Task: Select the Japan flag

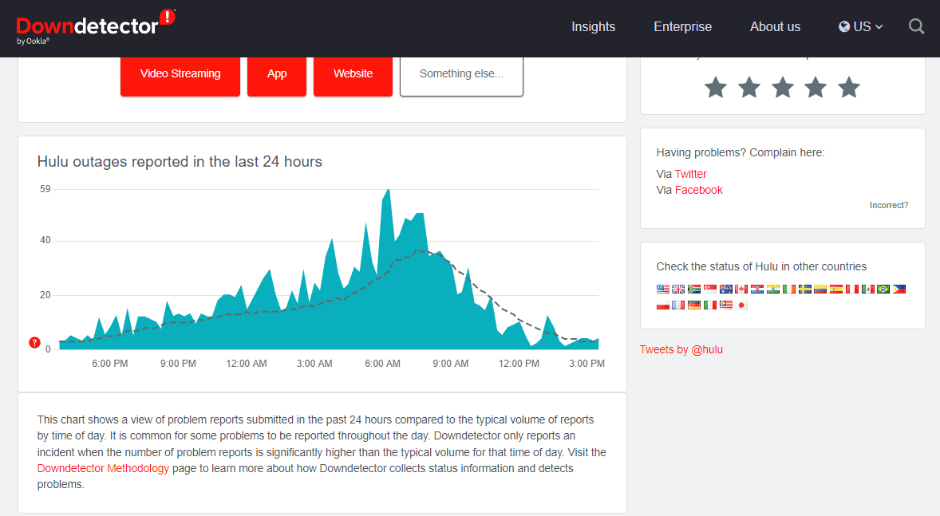Action: click(741, 305)
